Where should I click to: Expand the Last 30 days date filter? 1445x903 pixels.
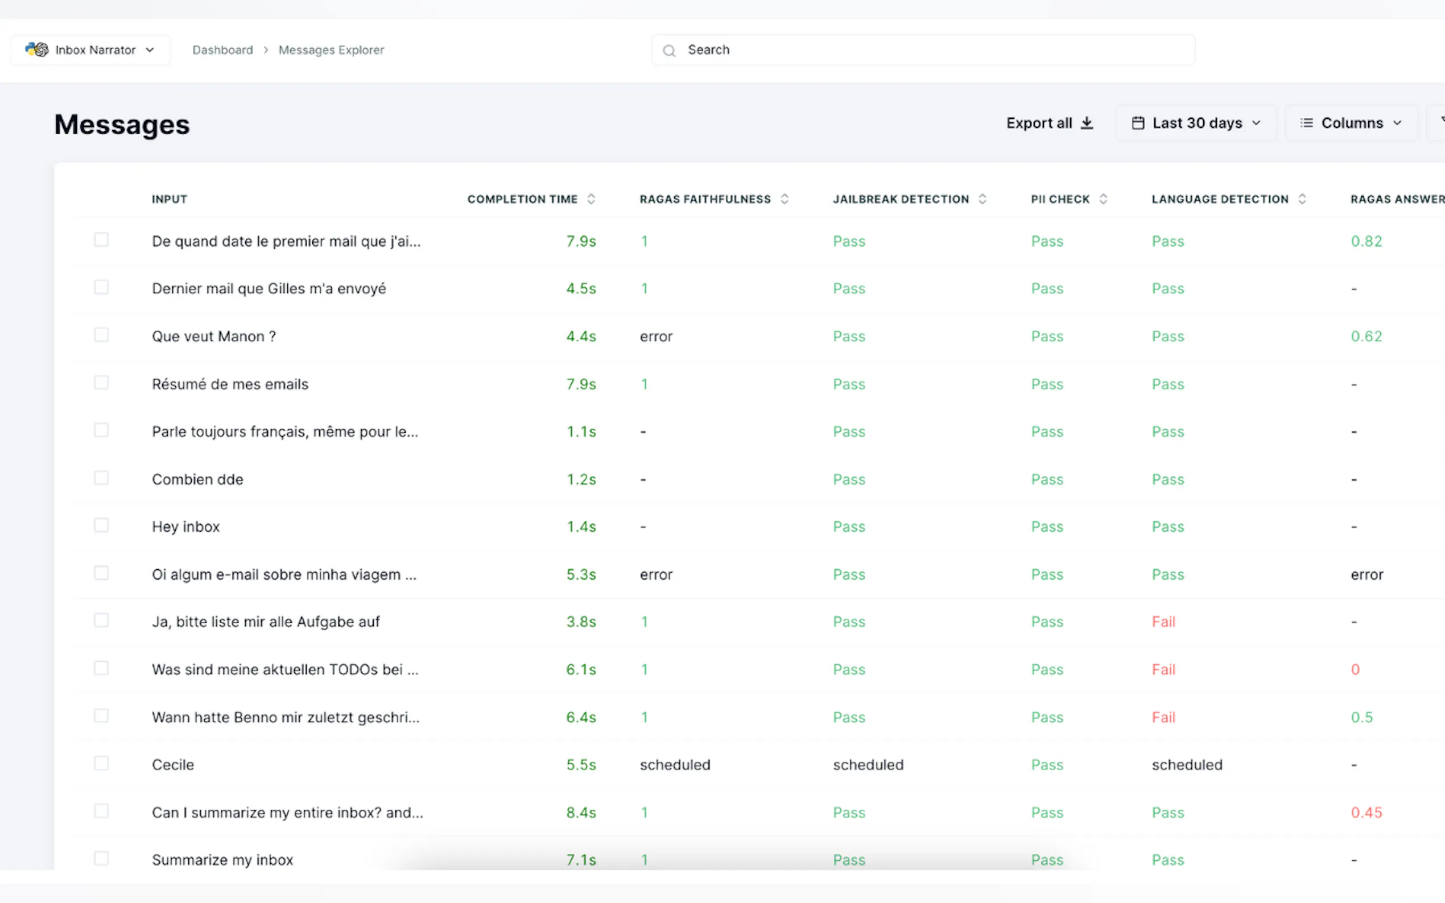pos(1256,123)
